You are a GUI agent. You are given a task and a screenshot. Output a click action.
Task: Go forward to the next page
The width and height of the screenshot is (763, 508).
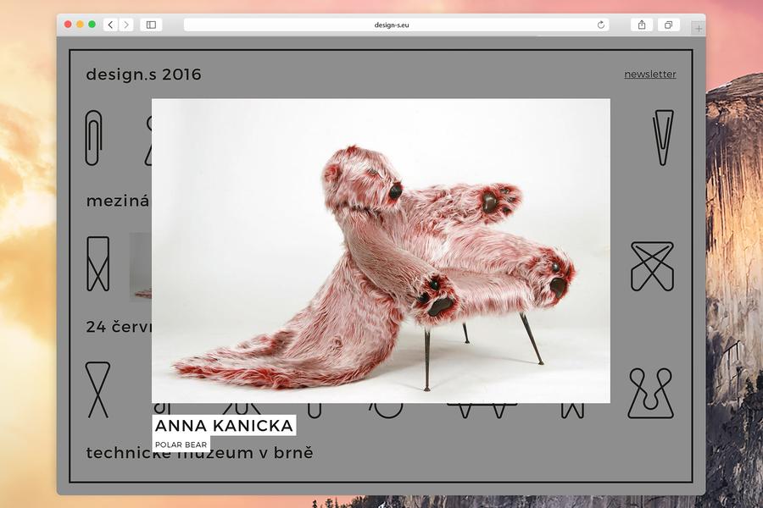(126, 25)
